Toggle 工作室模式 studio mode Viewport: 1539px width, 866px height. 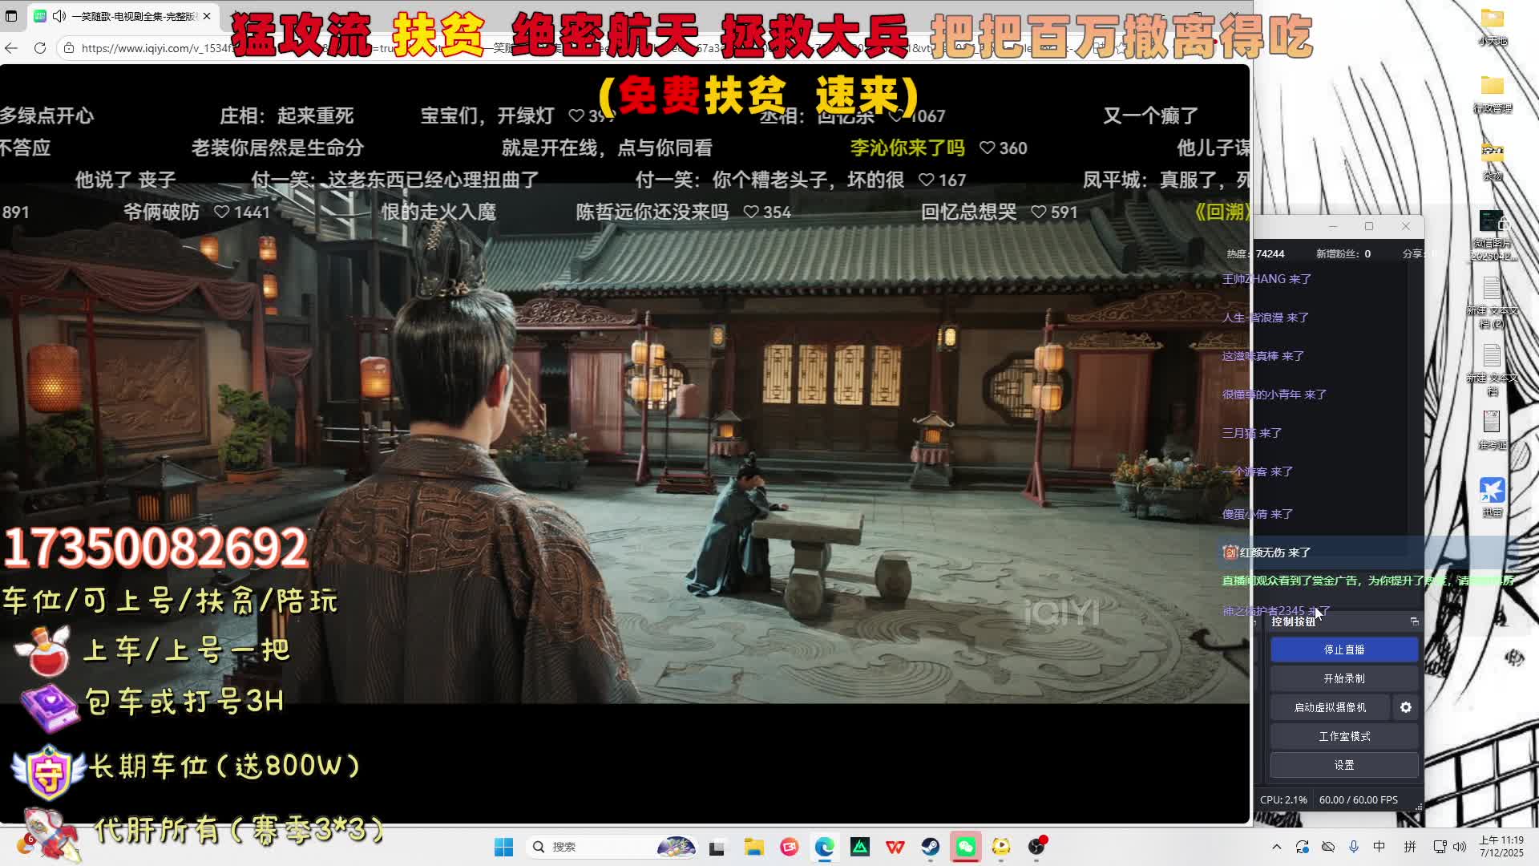pos(1343,736)
